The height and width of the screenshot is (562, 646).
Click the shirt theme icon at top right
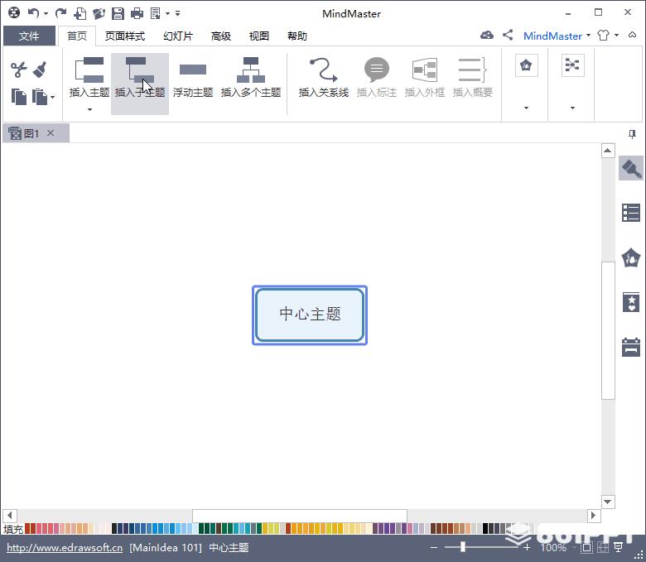603,36
